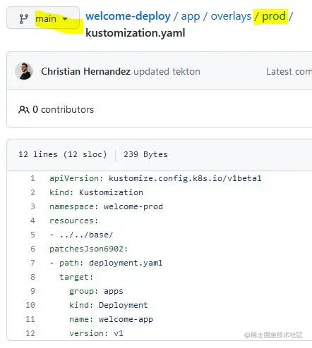Click the namespace welcome-prod code line

(x=106, y=206)
